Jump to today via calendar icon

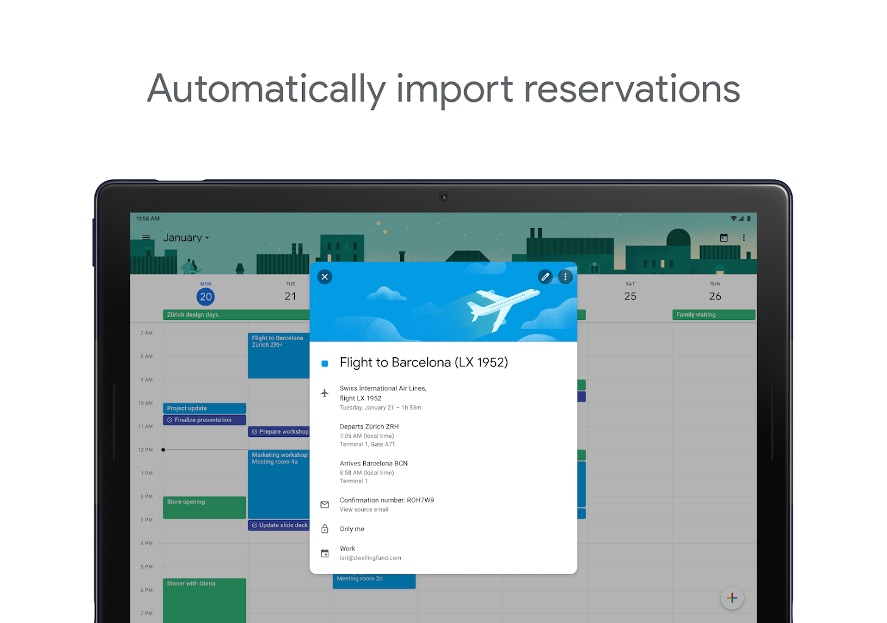coord(724,238)
